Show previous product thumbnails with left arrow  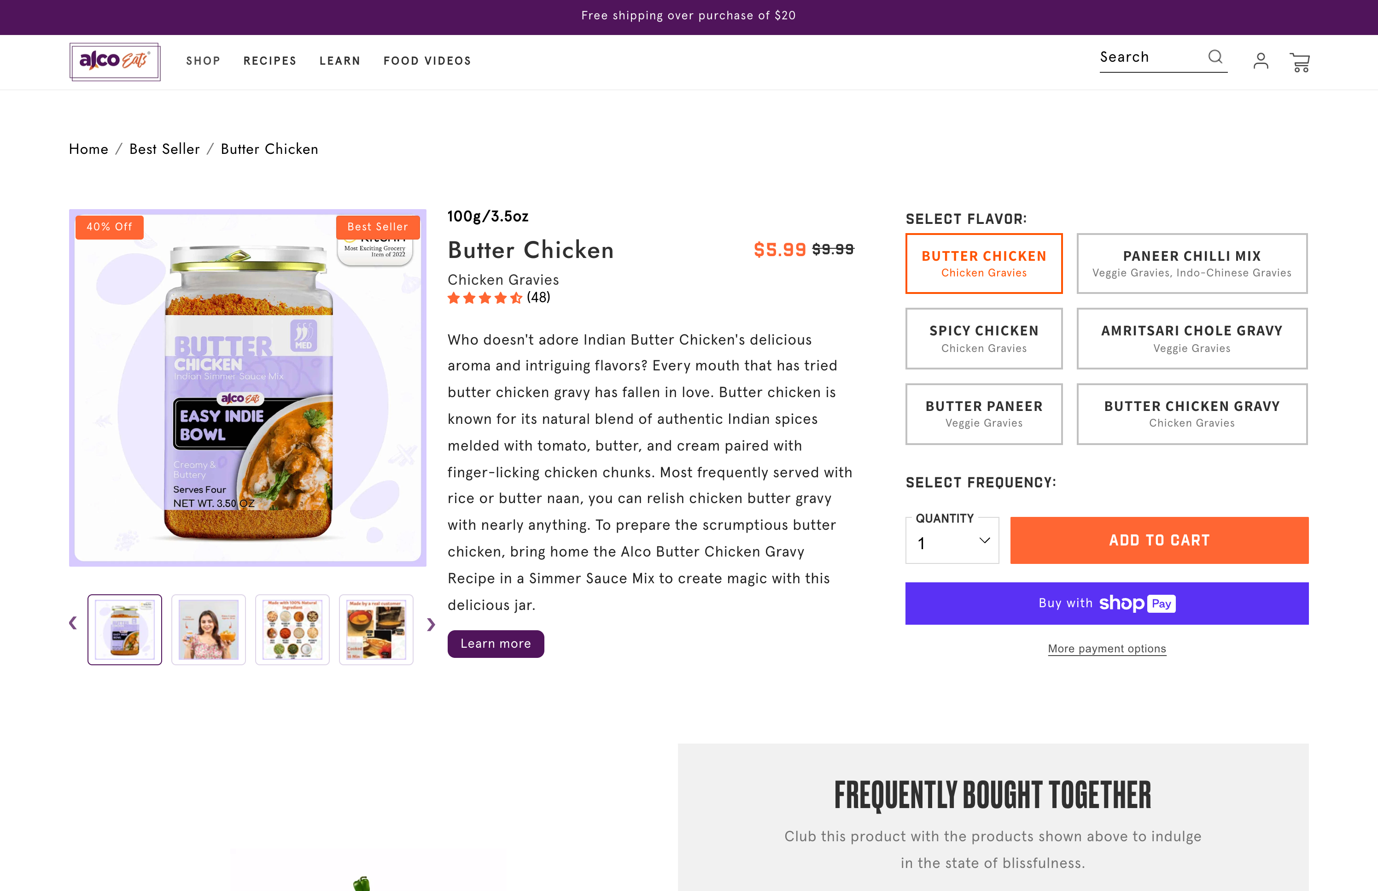coord(73,623)
